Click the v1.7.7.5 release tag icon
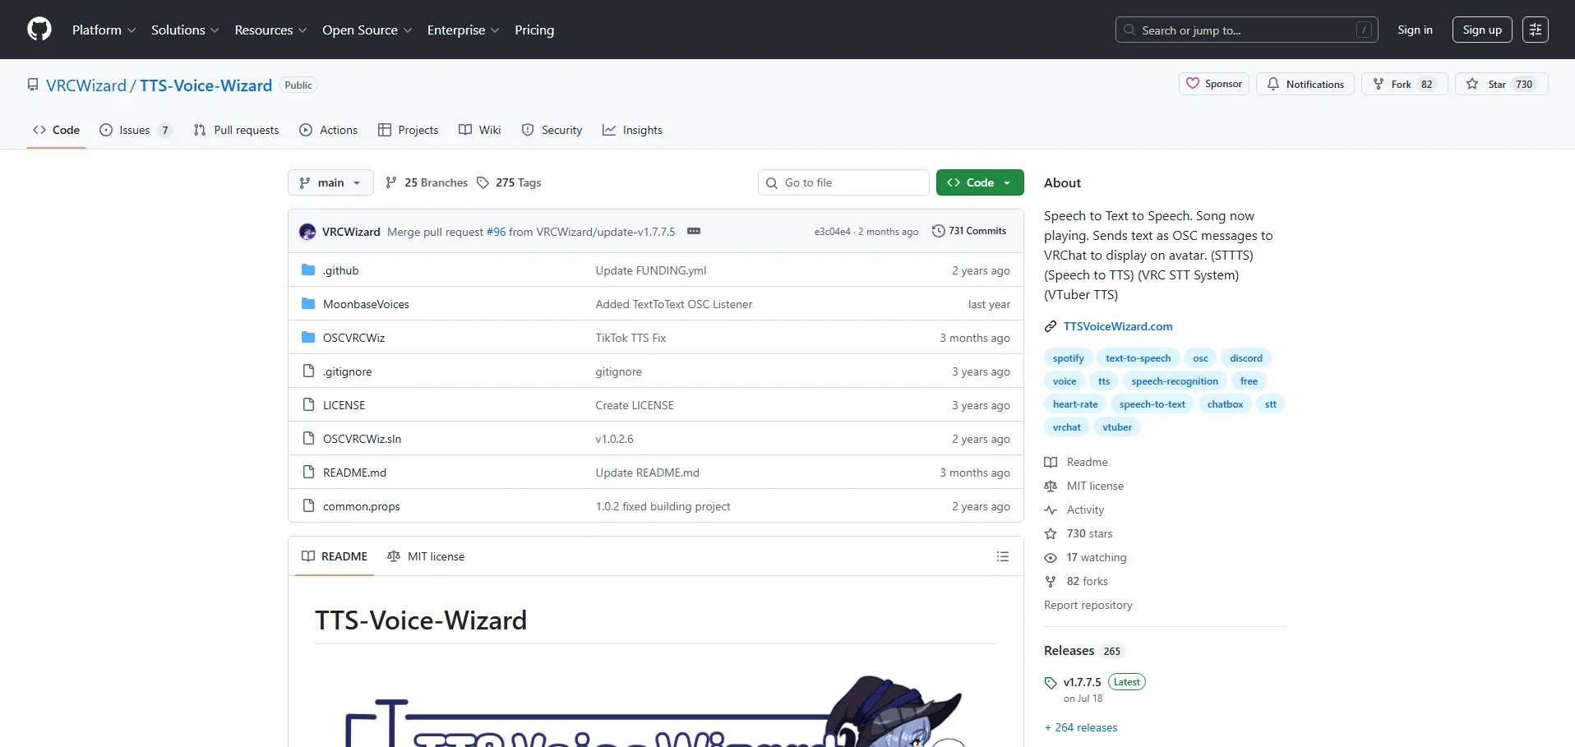The image size is (1575, 747). (x=1050, y=683)
